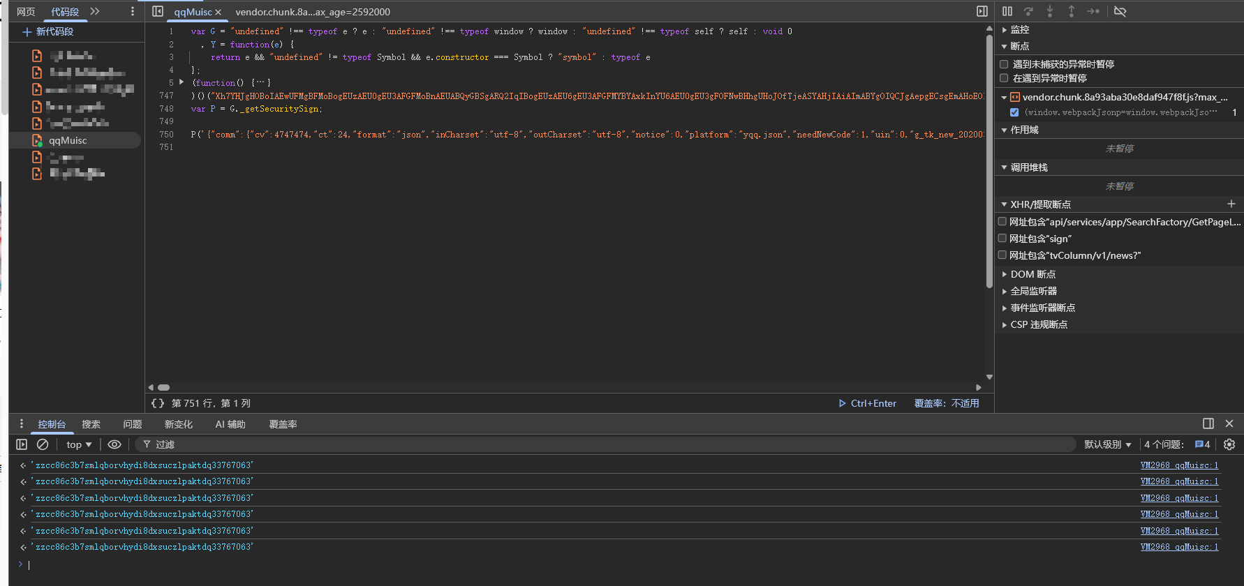Toggle the file navigator sidebar icon
This screenshot has height=586, width=1244.
click(x=158, y=11)
